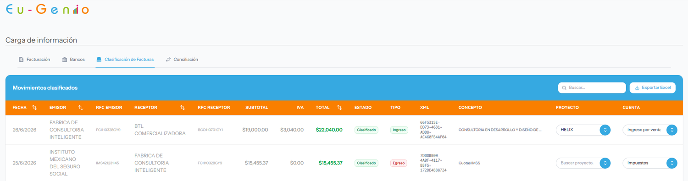Open the HELIX project dropdown
This screenshot has width=688, height=181.
point(583,130)
